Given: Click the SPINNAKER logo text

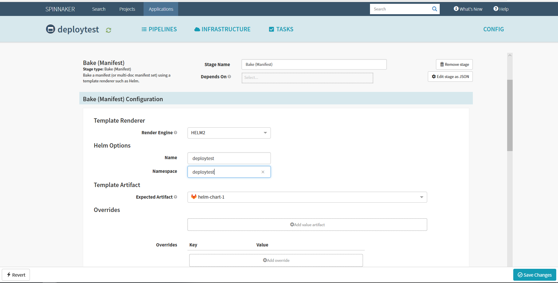Looking at the screenshot, I should (60, 9).
